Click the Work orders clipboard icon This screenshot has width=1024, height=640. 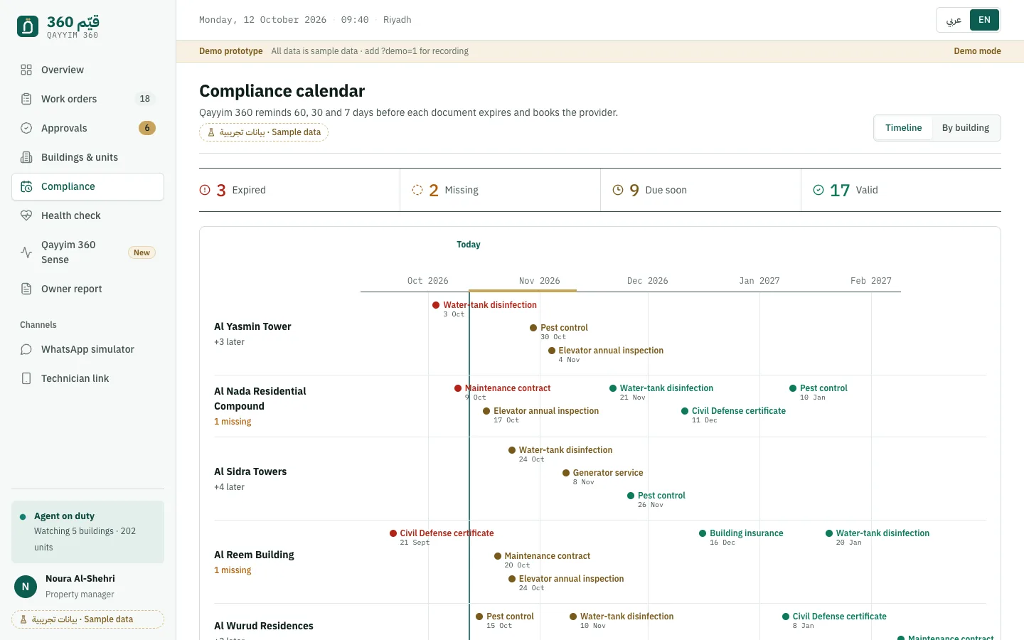coord(26,99)
